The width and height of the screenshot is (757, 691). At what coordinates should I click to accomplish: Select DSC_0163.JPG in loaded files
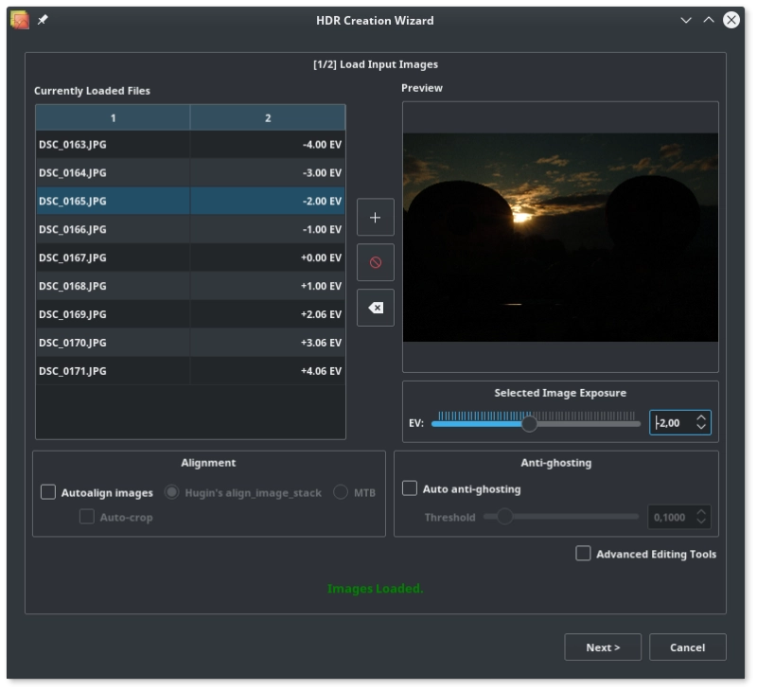pyautogui.click(x=113, y=145)
